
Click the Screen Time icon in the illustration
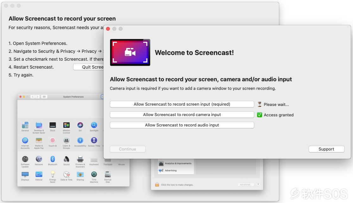(94, 140)
